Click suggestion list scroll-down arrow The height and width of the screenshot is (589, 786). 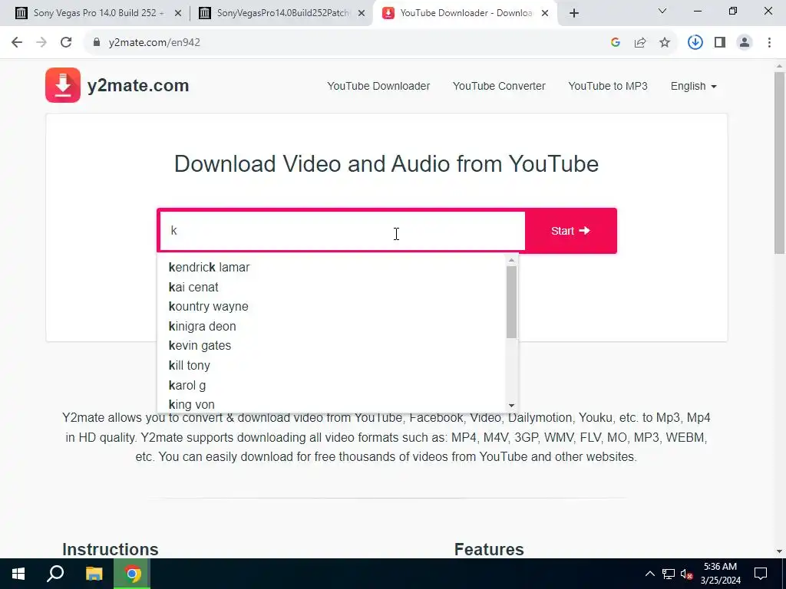point(511,406)
